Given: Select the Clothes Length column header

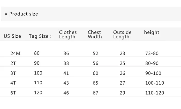Looking at the screenshot, I should point(68,35).
